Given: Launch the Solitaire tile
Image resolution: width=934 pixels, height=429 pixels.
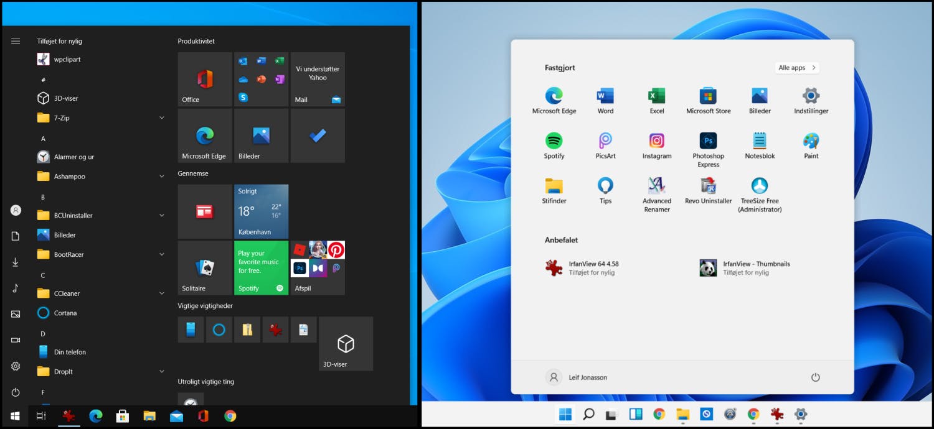Looking at the screenshot, I should pos(204,267).
